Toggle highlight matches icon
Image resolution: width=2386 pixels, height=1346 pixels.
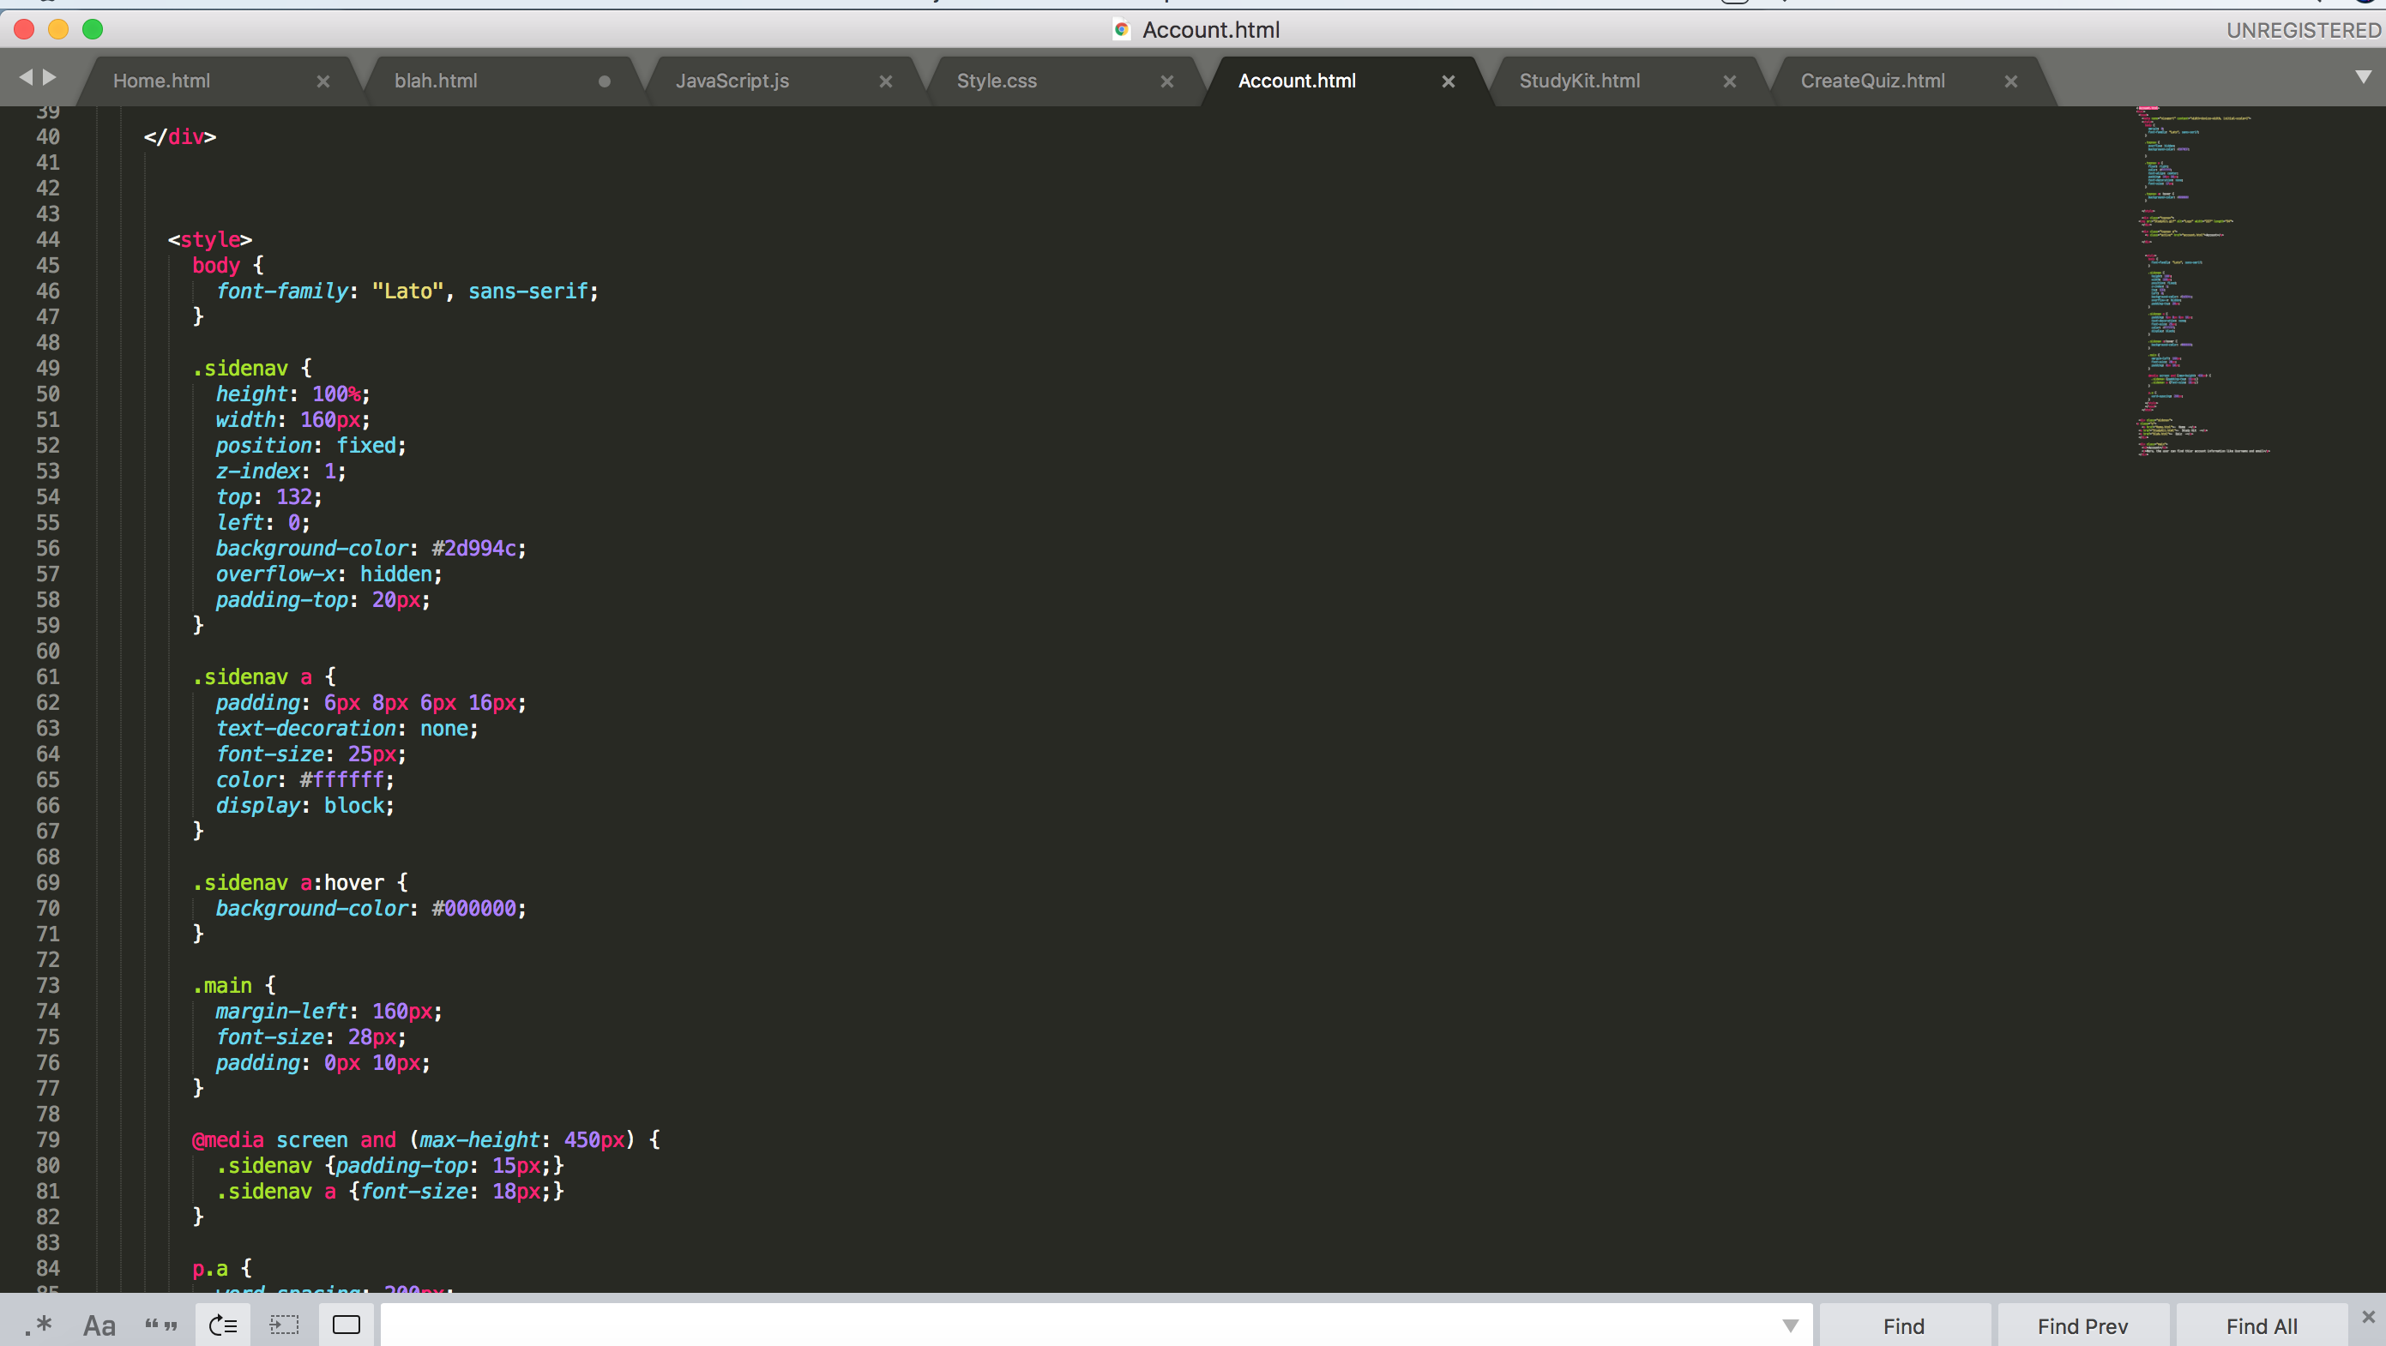pyautogui.click(x=346, y=1325)
